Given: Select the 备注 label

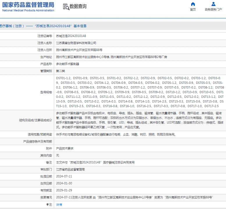Looking at the screenshot, I should (49, 163).
